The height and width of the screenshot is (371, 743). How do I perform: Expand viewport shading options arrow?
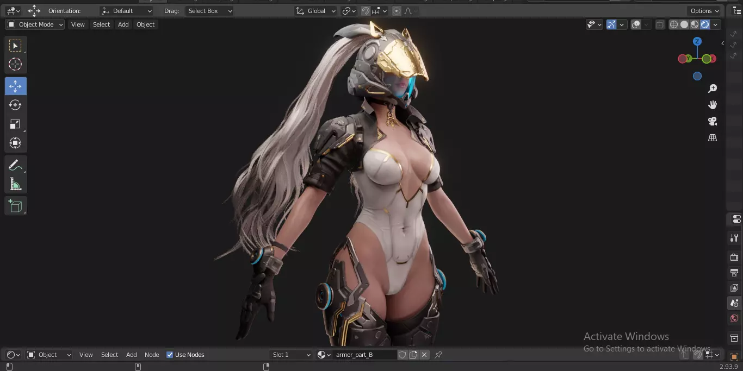(716, 24)
